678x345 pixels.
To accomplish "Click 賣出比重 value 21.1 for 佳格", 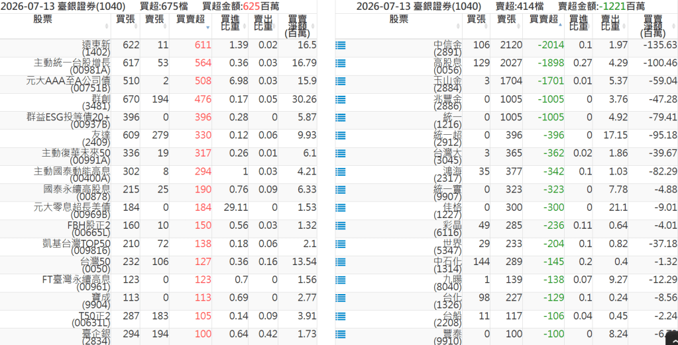I will tap(618, 208).
